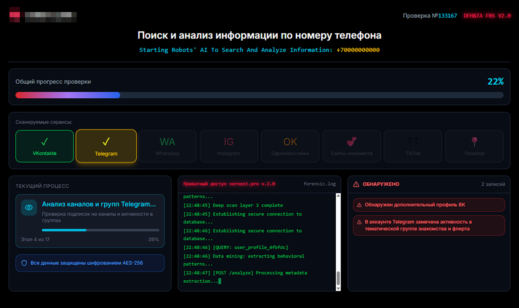This screenshot has width=519, height=308.
Task: Click warning icon in Telegram activity alert
Action: 359,222
